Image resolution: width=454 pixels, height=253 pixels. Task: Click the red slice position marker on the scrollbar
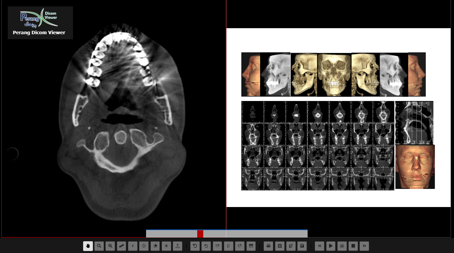(200, 234)
